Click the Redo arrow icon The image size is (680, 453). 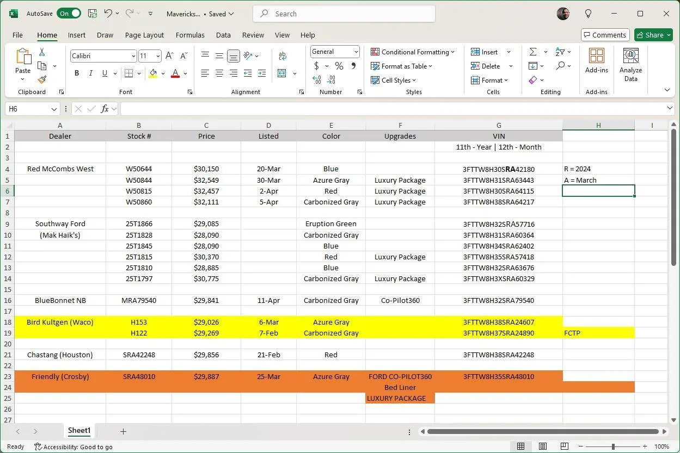pyautogui.click(x=130, y=14)
